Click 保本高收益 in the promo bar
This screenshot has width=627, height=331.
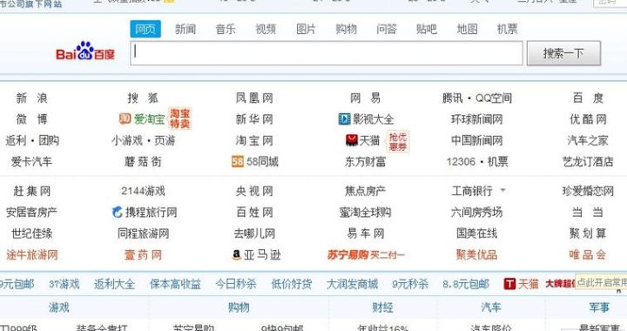point(175,284)
